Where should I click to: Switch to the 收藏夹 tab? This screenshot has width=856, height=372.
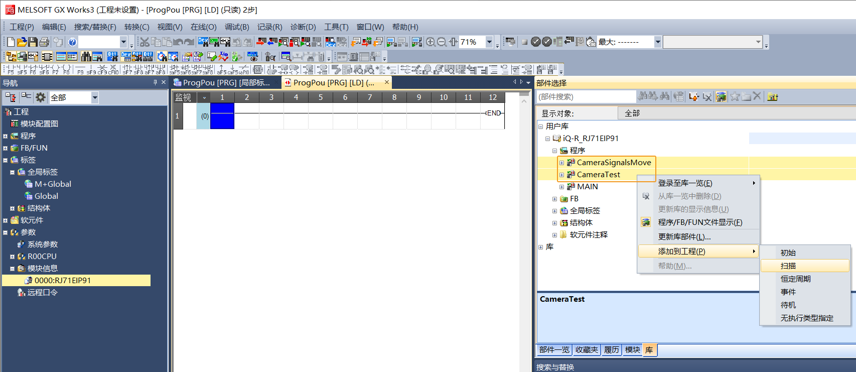pyautogui.click(x=587, y=350)
